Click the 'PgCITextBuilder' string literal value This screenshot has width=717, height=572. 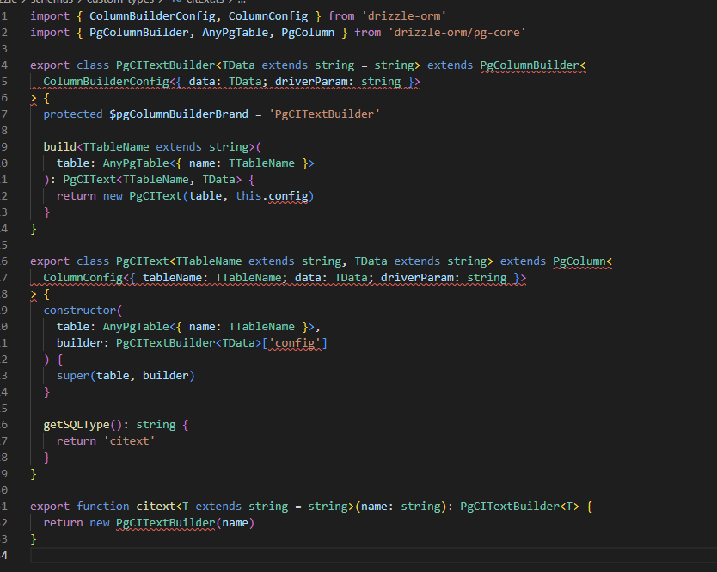click(324, 114)
